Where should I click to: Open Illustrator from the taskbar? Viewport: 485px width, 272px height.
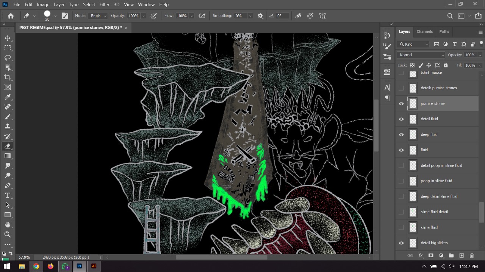[94, 266]
